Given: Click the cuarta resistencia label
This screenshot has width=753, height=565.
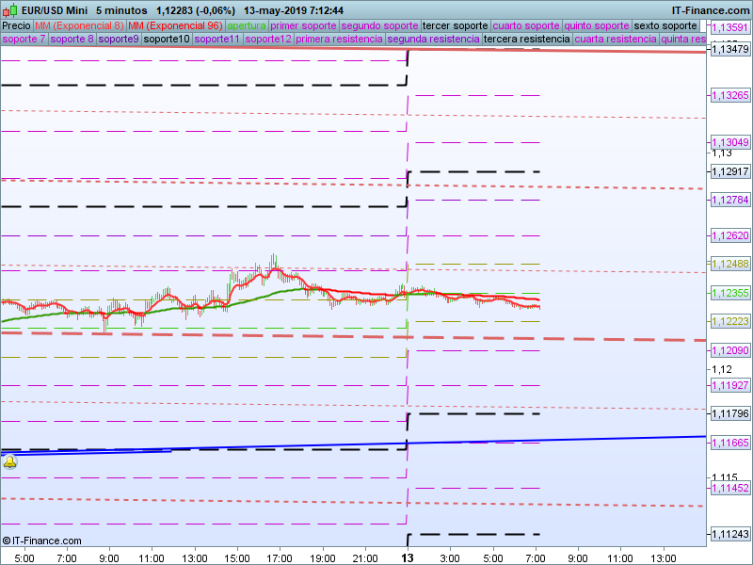Looking at the screenshot, I should click(616, 40).
